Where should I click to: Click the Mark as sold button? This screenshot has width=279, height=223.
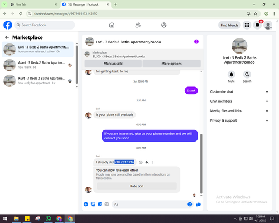click(x=113, y=64)
